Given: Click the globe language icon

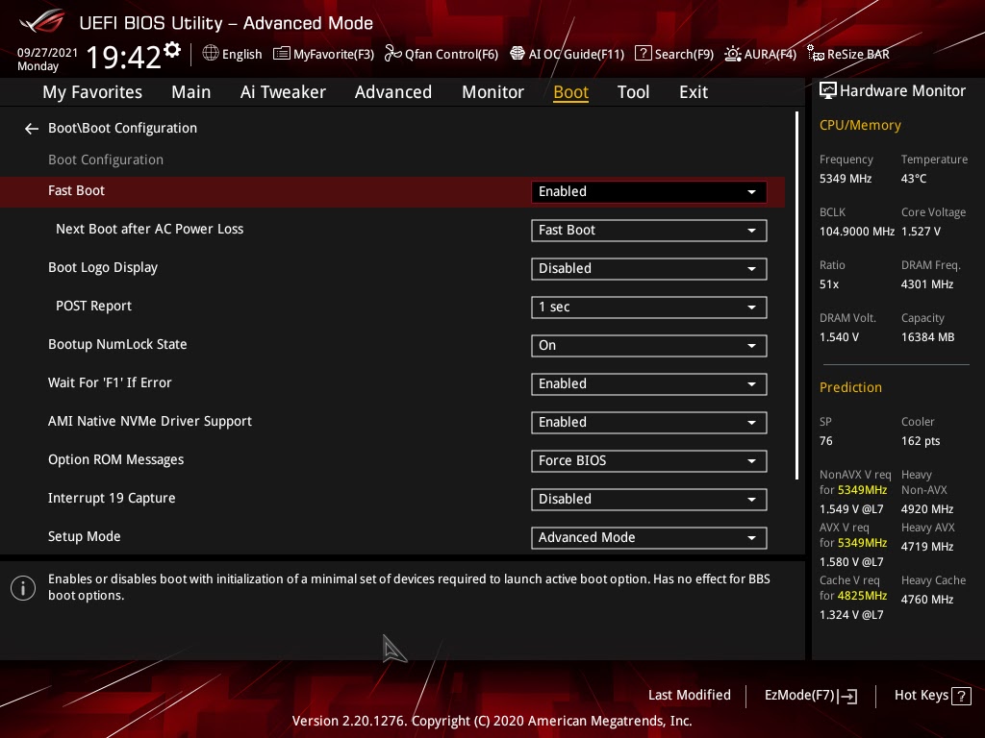Looking at the screenshot, I should (x=211, y=53).
